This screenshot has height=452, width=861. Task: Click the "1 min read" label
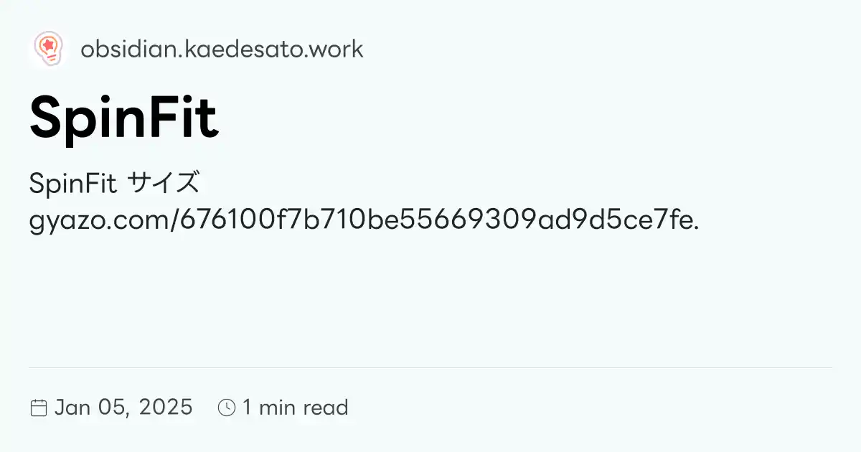[x=295, y=408]
